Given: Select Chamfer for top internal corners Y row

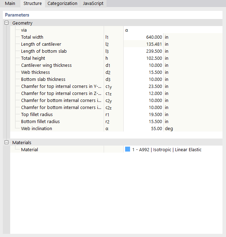Looking at the screenshot, I should [61, 86].
